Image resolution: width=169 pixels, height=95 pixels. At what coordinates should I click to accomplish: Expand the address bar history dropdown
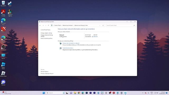click(x=100, y=25)
